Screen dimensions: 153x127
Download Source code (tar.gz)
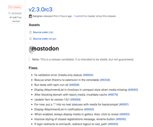[x=45, y=39]
